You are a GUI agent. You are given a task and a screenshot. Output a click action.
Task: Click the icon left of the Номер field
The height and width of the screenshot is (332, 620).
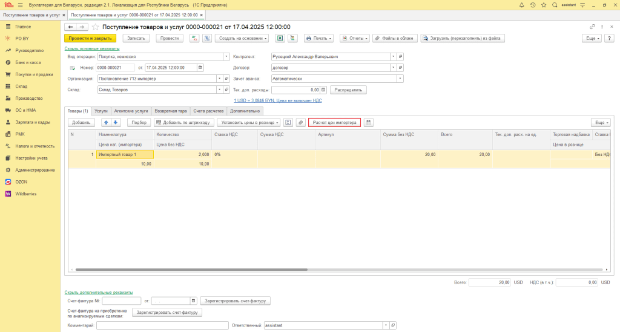[73, 68]
